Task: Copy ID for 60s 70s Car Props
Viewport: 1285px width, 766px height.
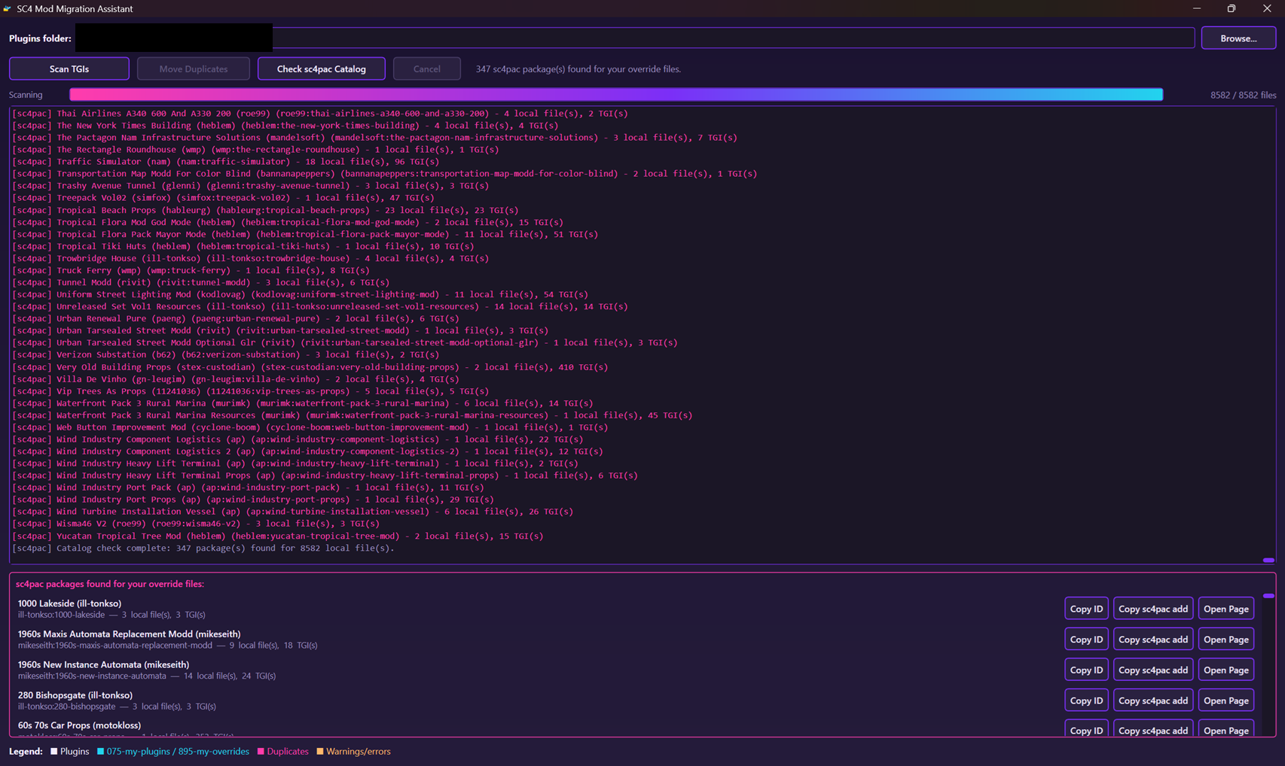Action: coord(1086,728)
